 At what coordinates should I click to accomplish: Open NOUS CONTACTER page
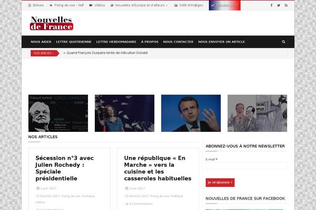point(178,42)
